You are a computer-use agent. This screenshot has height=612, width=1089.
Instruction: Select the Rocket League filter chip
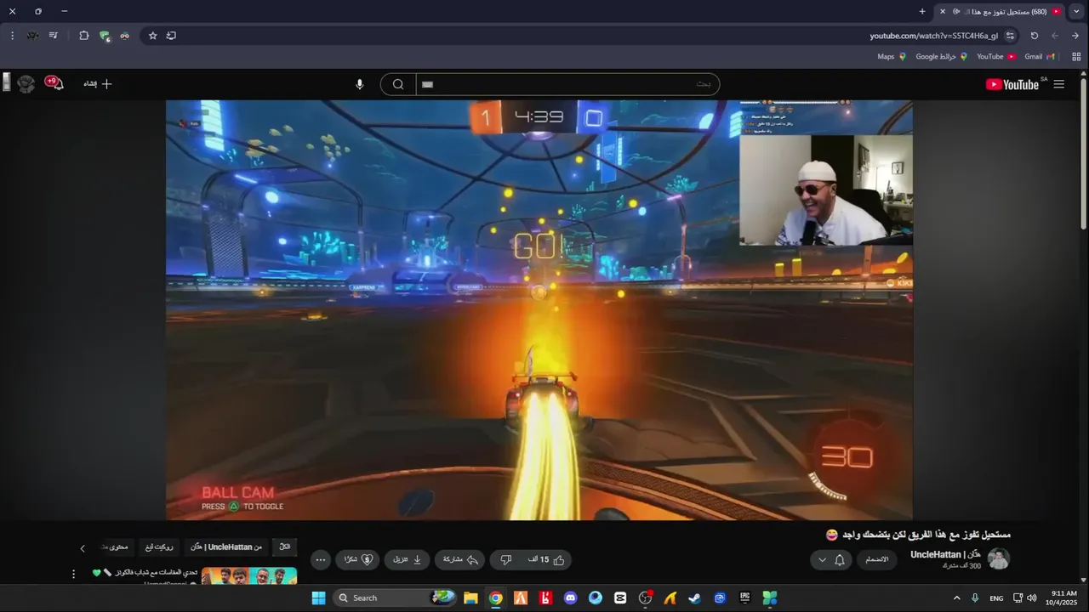click(x=159, y=547)
